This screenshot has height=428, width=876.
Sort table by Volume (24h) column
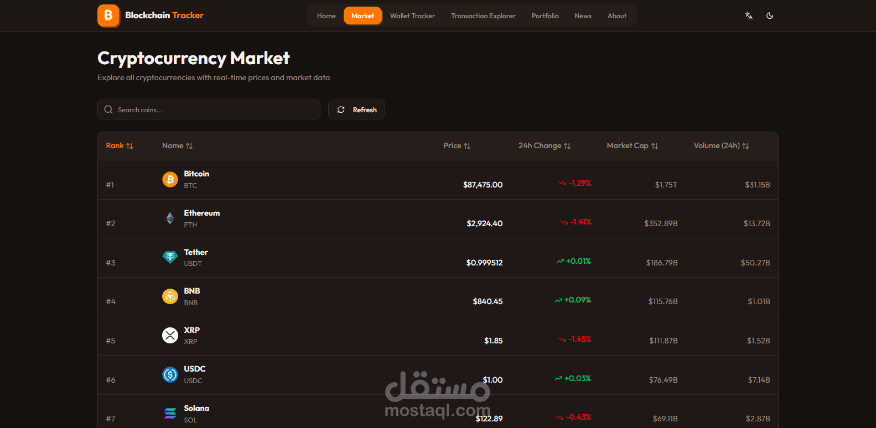pos(722,146)
